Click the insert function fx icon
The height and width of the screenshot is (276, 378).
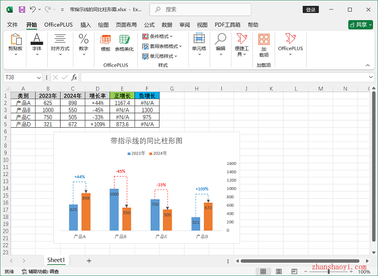tap(74, 77)
